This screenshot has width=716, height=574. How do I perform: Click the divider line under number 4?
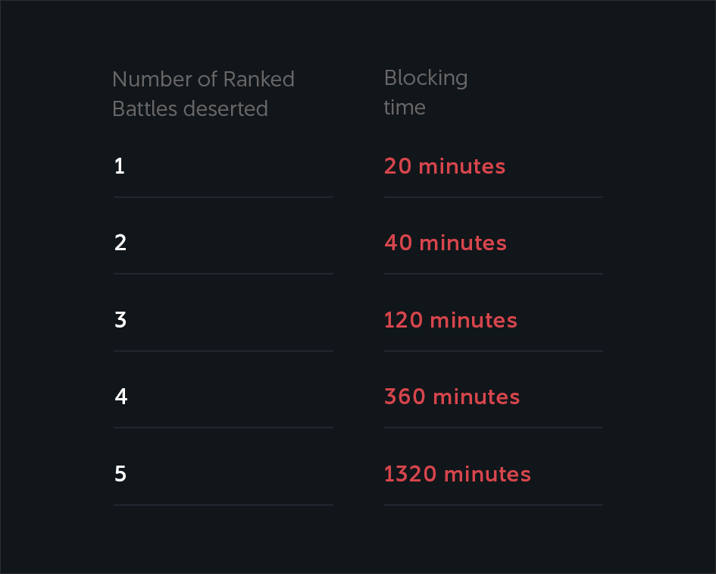click(223, 428)
